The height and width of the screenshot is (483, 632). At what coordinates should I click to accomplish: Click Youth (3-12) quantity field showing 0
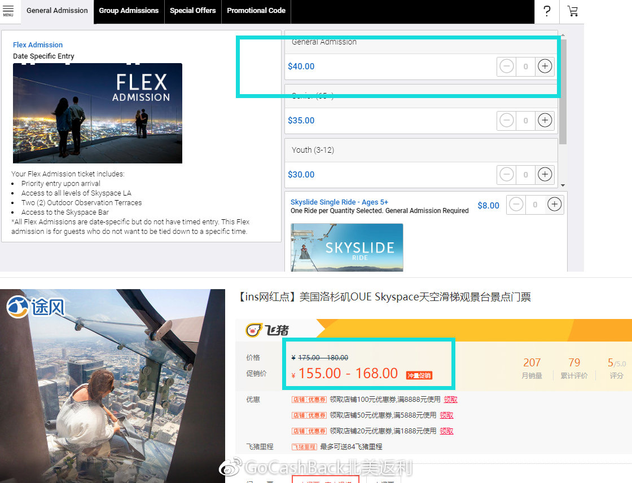(525, 175)
